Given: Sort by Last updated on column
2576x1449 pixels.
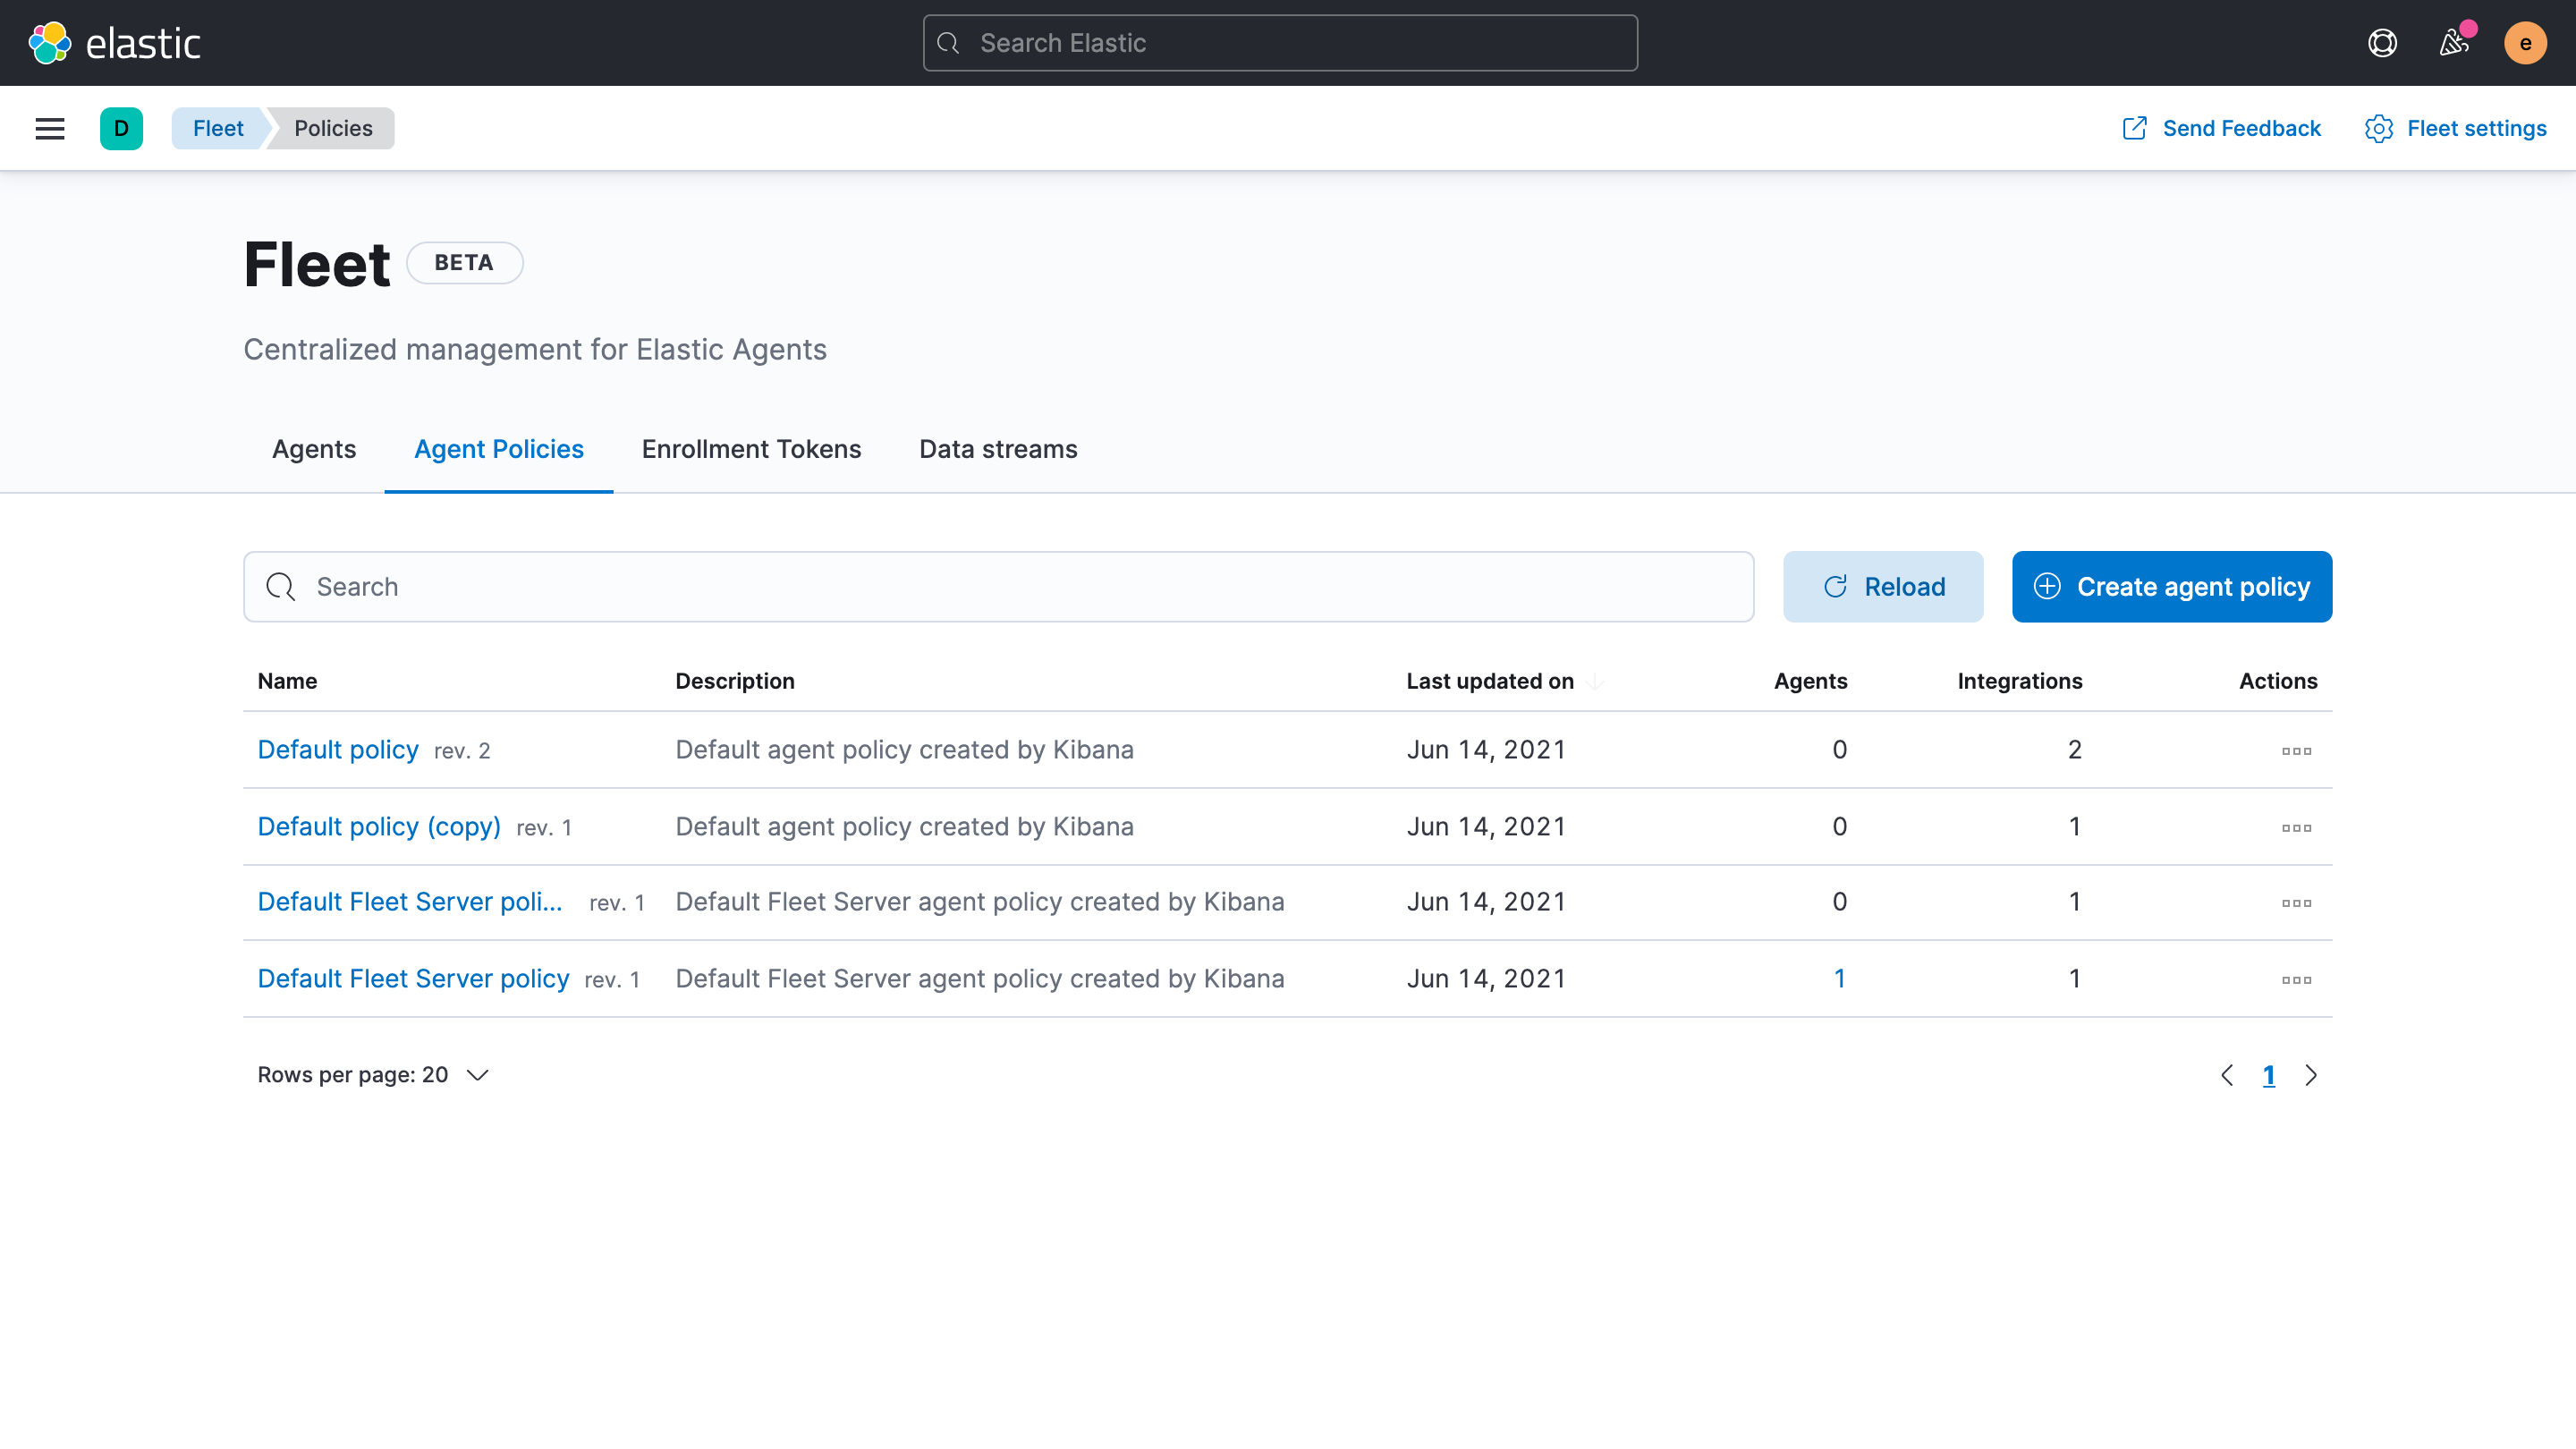Looking at the screenshot, I should [1490, 681].
